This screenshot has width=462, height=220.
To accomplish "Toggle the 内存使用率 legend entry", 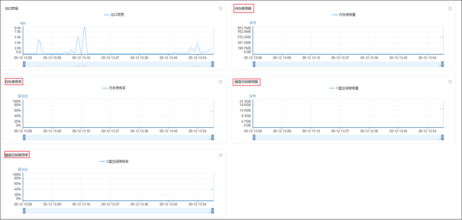I will pyautogui.click(x=114, y=88).
